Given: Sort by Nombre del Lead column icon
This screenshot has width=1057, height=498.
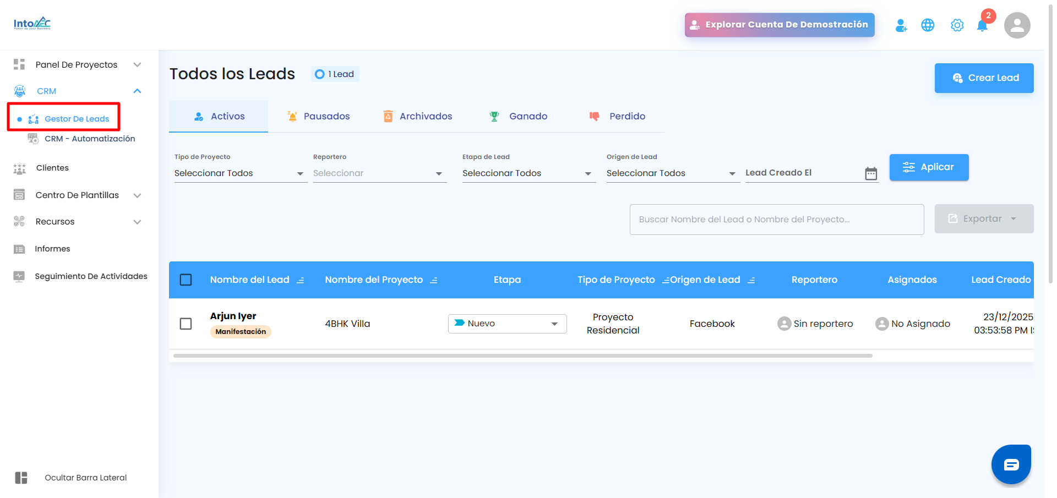Looking at the screenshot, I should coord(301,280).
